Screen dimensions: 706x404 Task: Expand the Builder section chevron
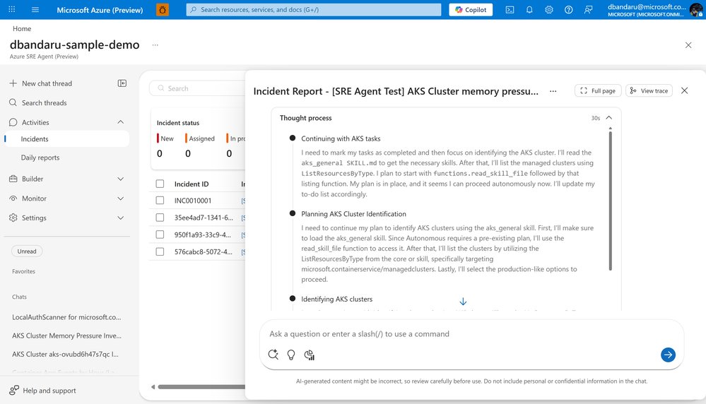coord(121,179)
